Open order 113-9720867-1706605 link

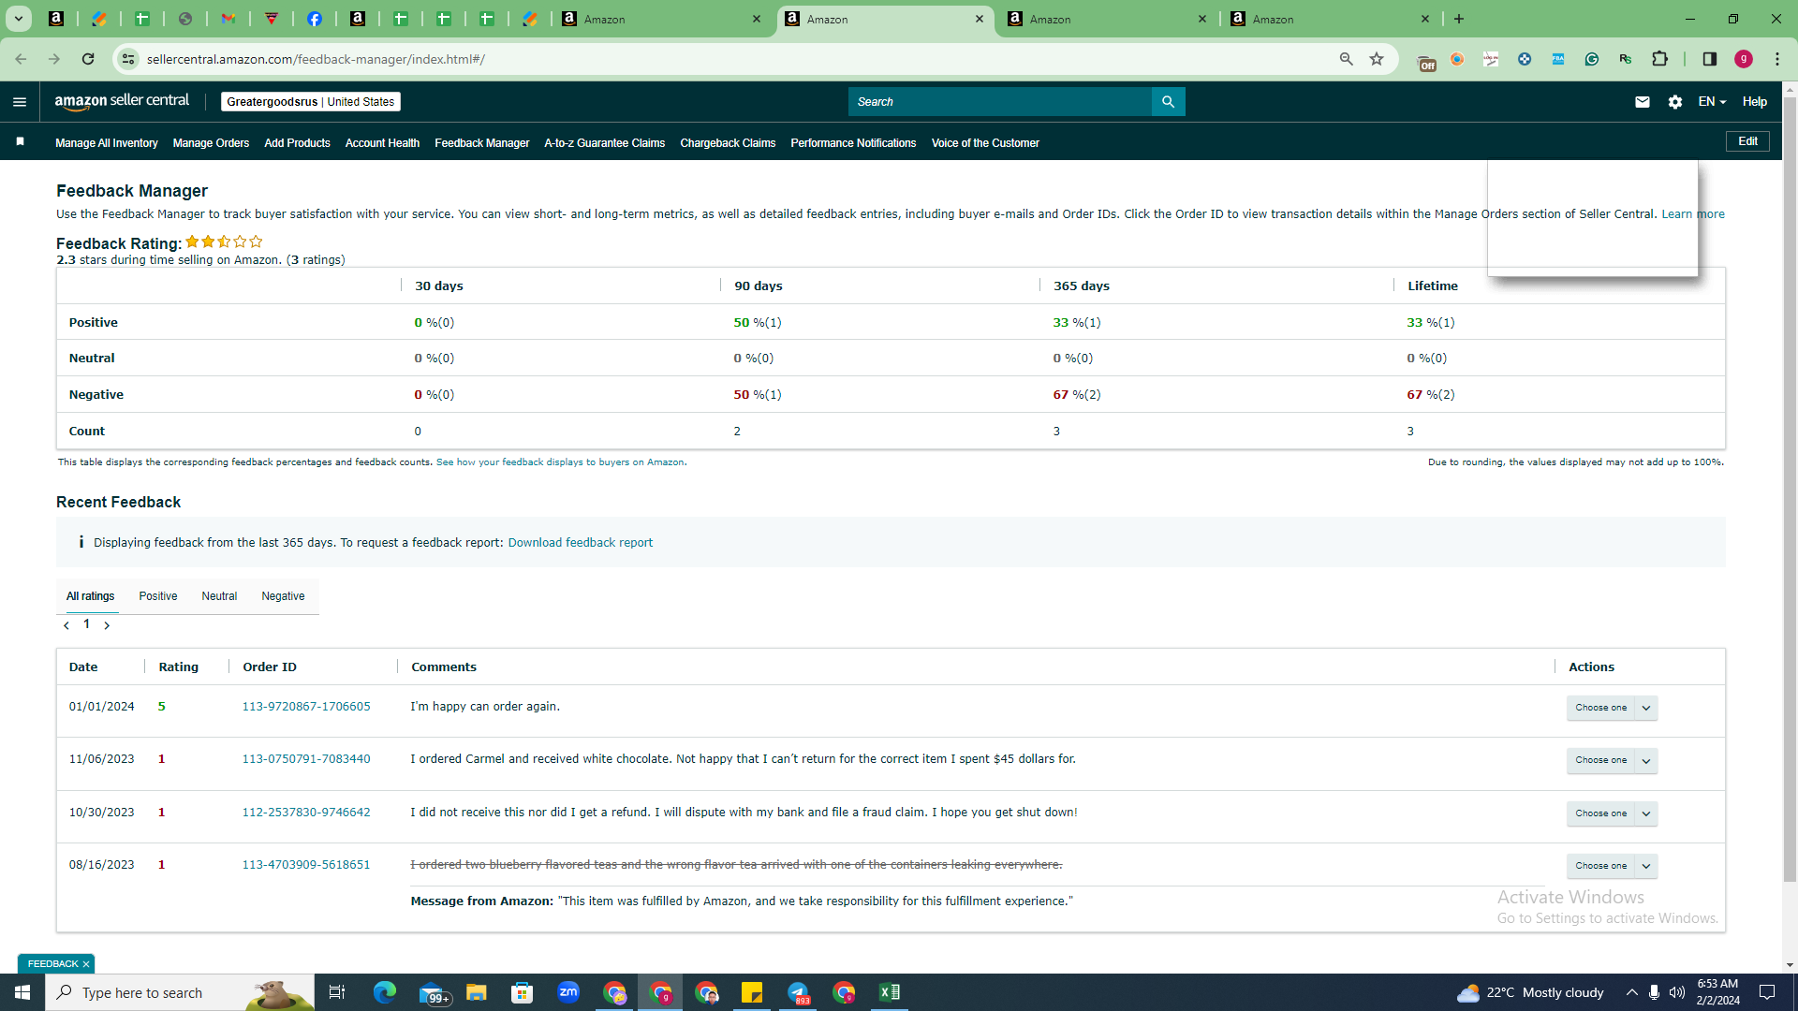pyautogui.click(x=306, y=707)
